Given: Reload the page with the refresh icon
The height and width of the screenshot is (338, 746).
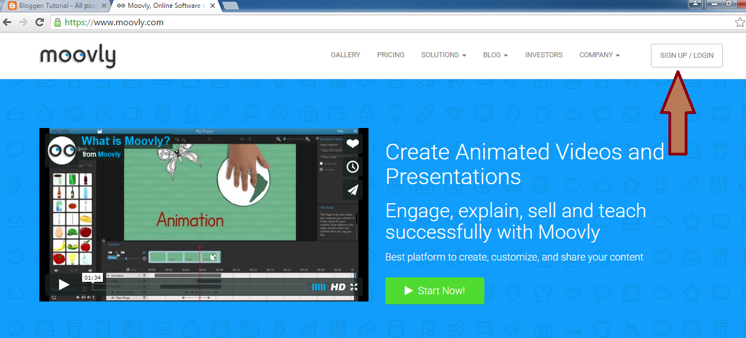Looking at the screenshot, I should pyautogui.click(x=39, y=22).
